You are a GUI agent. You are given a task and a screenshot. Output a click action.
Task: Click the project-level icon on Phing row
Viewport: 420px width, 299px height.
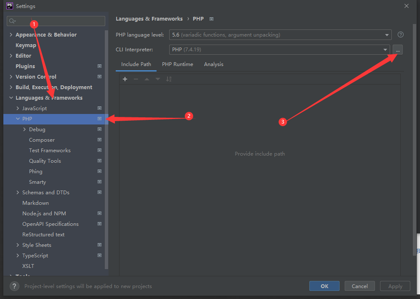click(99, 171)
